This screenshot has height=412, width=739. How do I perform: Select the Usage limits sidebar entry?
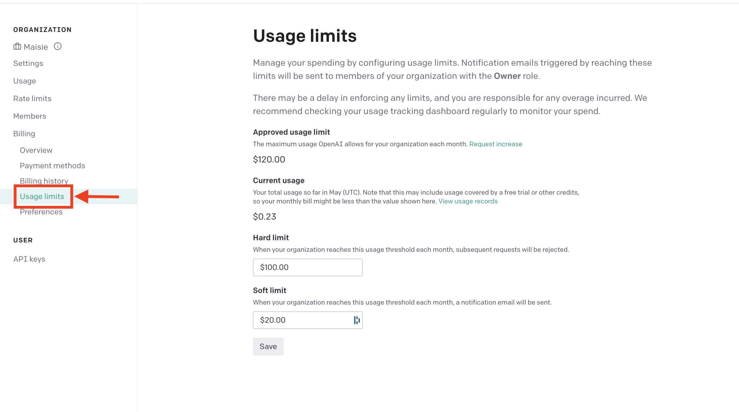[x=42, y=197]
